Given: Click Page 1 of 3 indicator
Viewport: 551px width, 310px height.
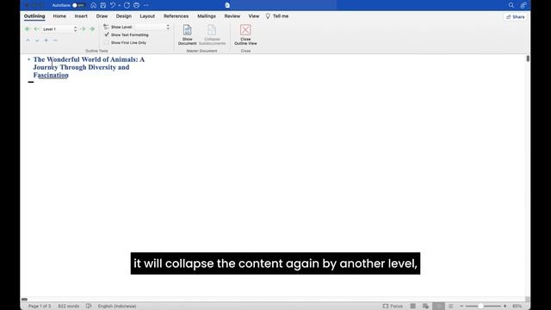Looking at the screenshot, I should (x=40, y=307).
